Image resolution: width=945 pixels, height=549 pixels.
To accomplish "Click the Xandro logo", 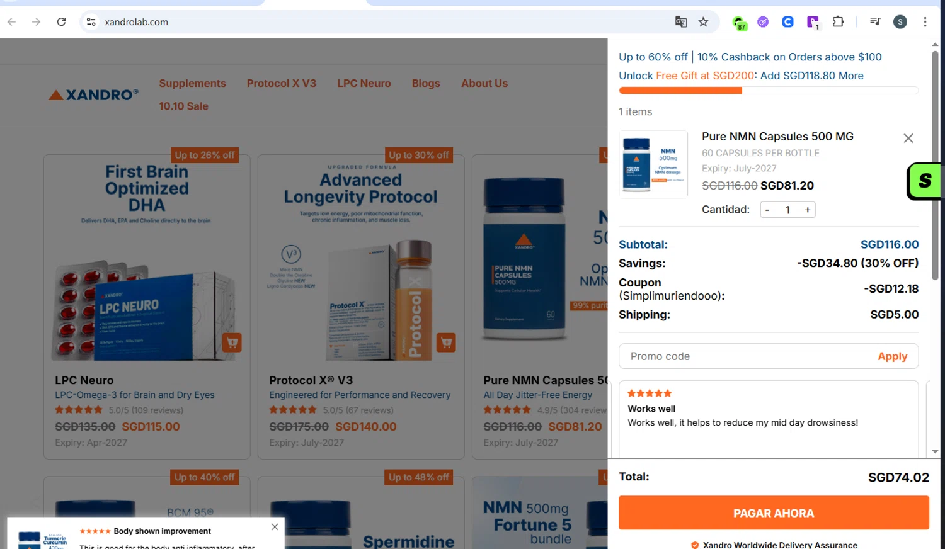I will (x=93, y=95).
